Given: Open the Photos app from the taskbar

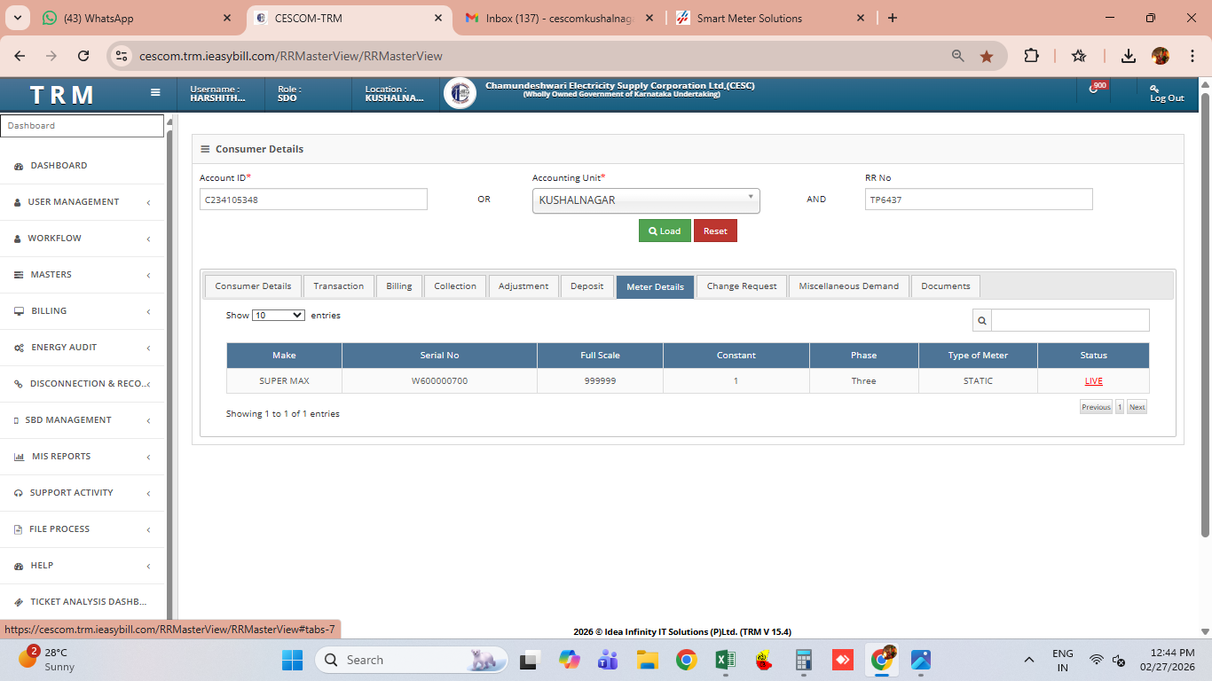Looking at the screenshot, I should click(921, 660).
